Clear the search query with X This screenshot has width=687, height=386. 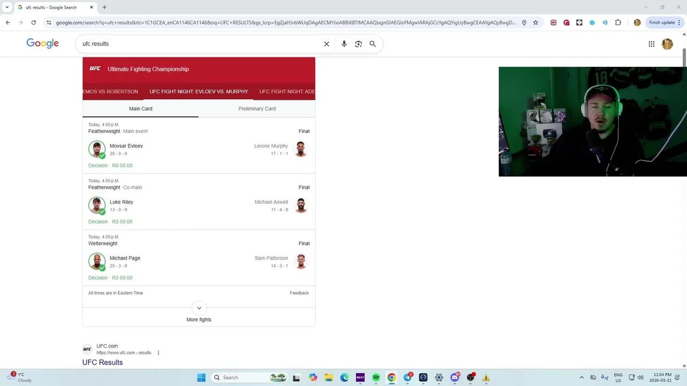pyautogui.click(x=326, y=44)
